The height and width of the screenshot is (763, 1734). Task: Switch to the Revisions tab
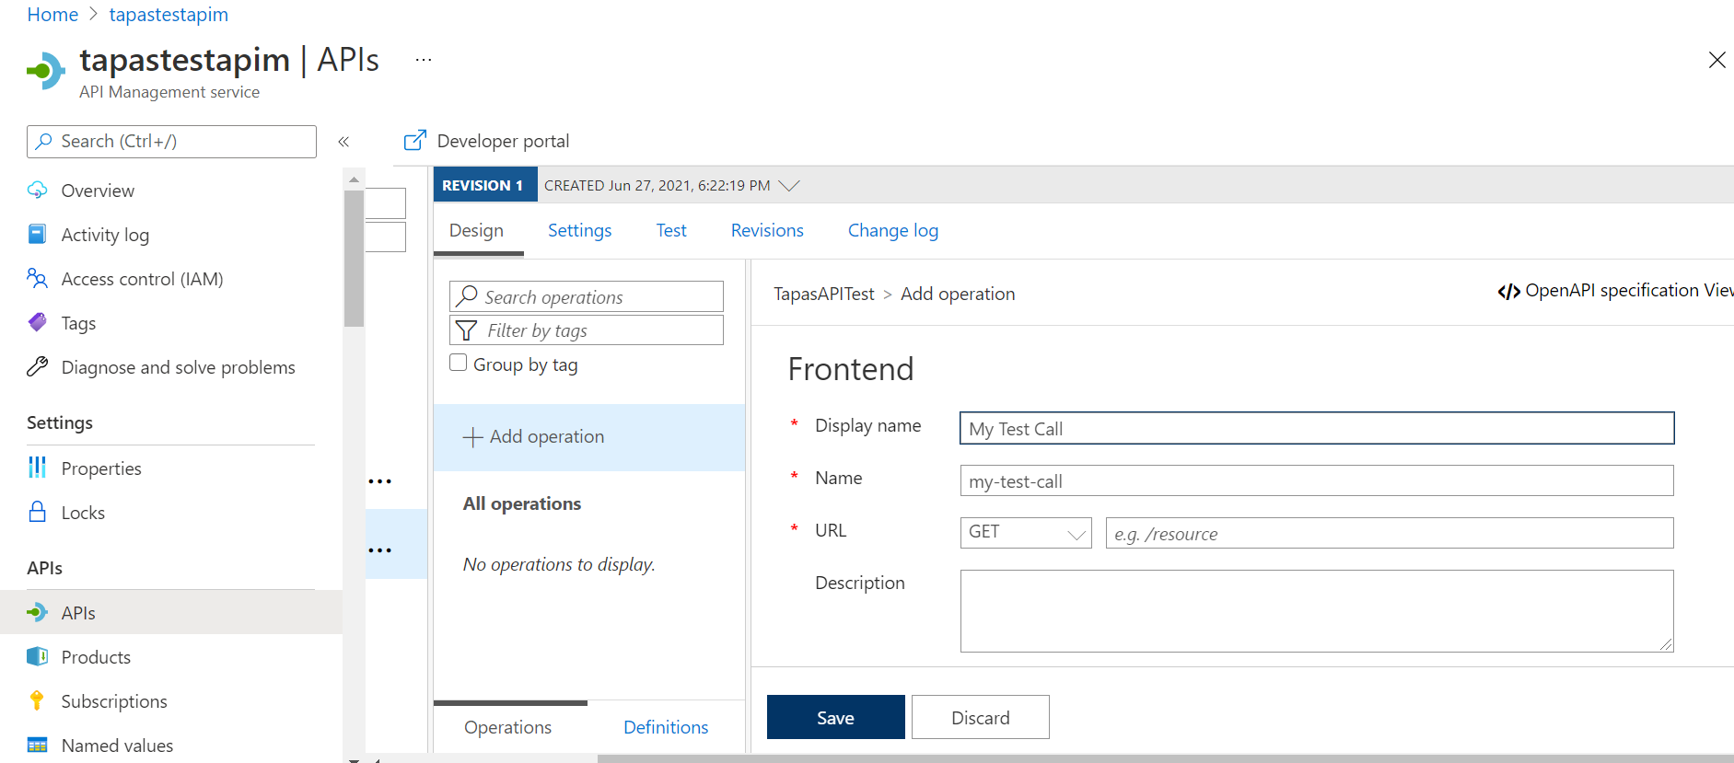tap(767, 230)
